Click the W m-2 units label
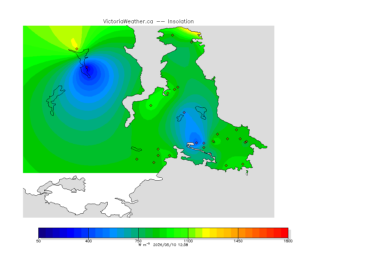The height and width of the screenshot is (256, 384). [x=144, y=244]
